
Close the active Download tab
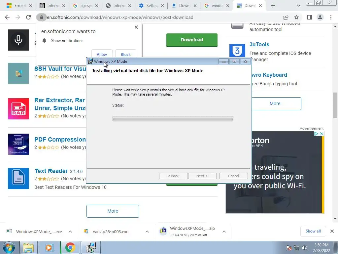coord(260,6)
